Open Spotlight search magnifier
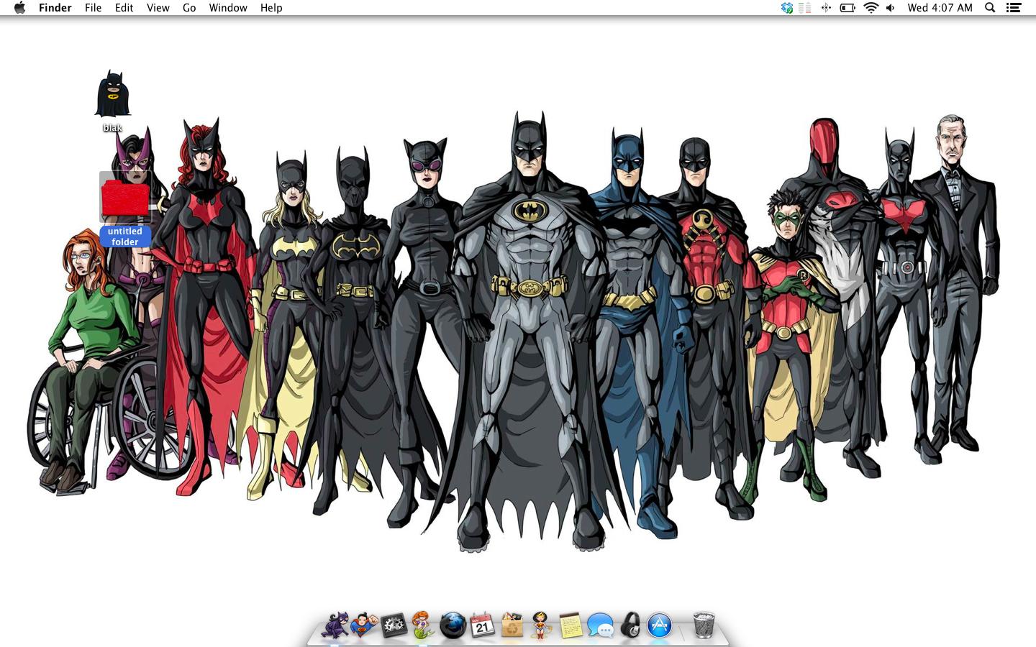Viewport: 1036px width, 647px height. [990, 8]
